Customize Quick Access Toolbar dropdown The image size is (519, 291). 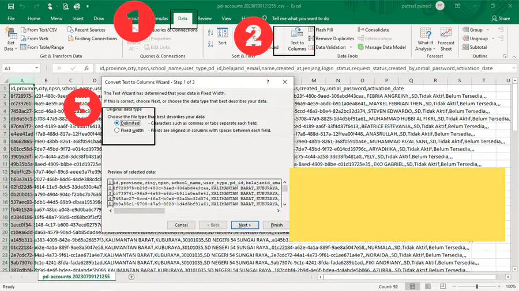[x=88, y=6]
